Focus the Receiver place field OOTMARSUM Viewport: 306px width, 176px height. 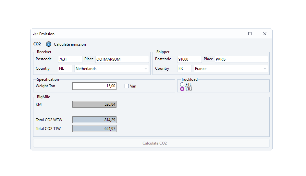tap(122, 59)
